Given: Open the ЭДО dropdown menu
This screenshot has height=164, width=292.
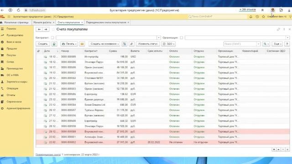Looking at the screenshot, I should [168, 44].
